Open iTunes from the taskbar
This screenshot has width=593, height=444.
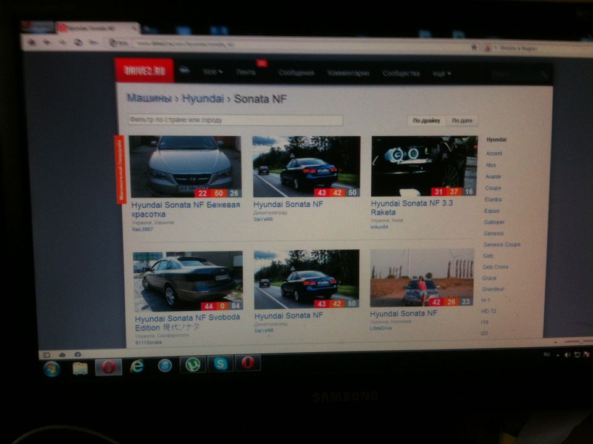[165, 366]
